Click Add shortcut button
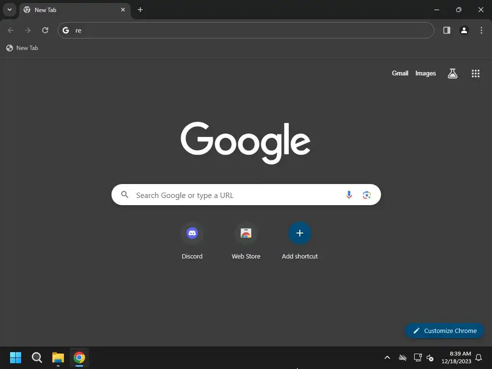The image size is (492, 369). (300, 241)
